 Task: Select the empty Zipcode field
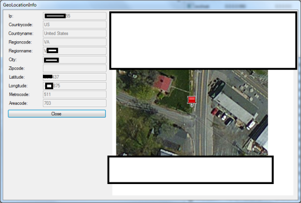point(75,69)
